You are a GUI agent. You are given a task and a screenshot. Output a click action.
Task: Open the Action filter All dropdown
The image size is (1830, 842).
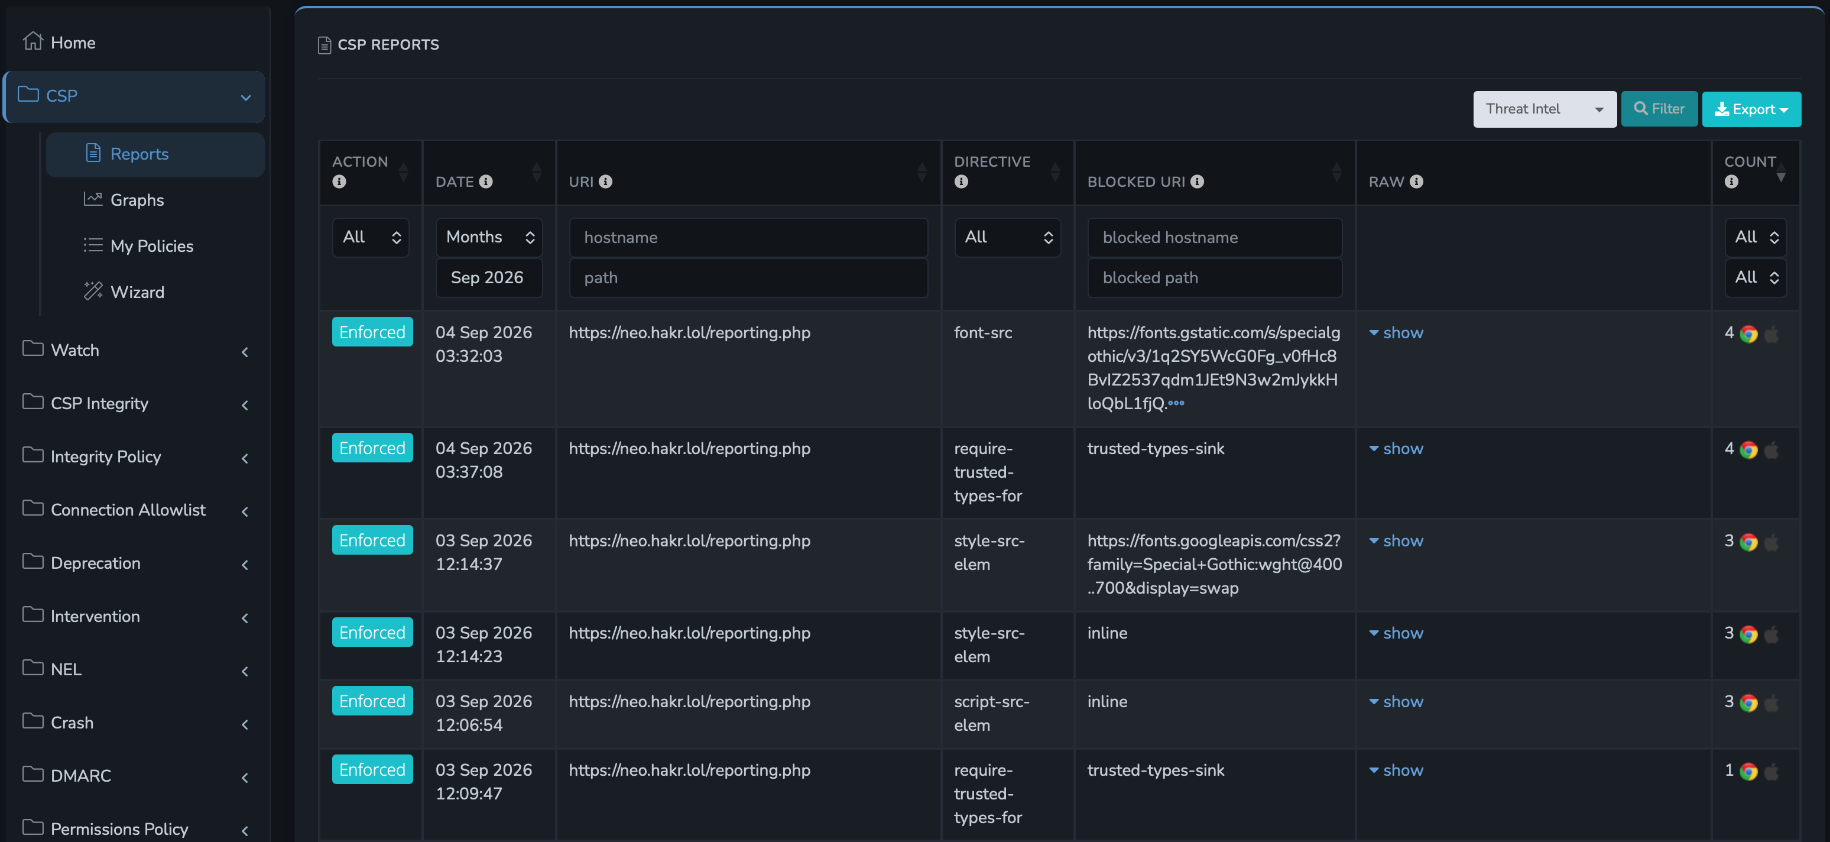point(371,237)
